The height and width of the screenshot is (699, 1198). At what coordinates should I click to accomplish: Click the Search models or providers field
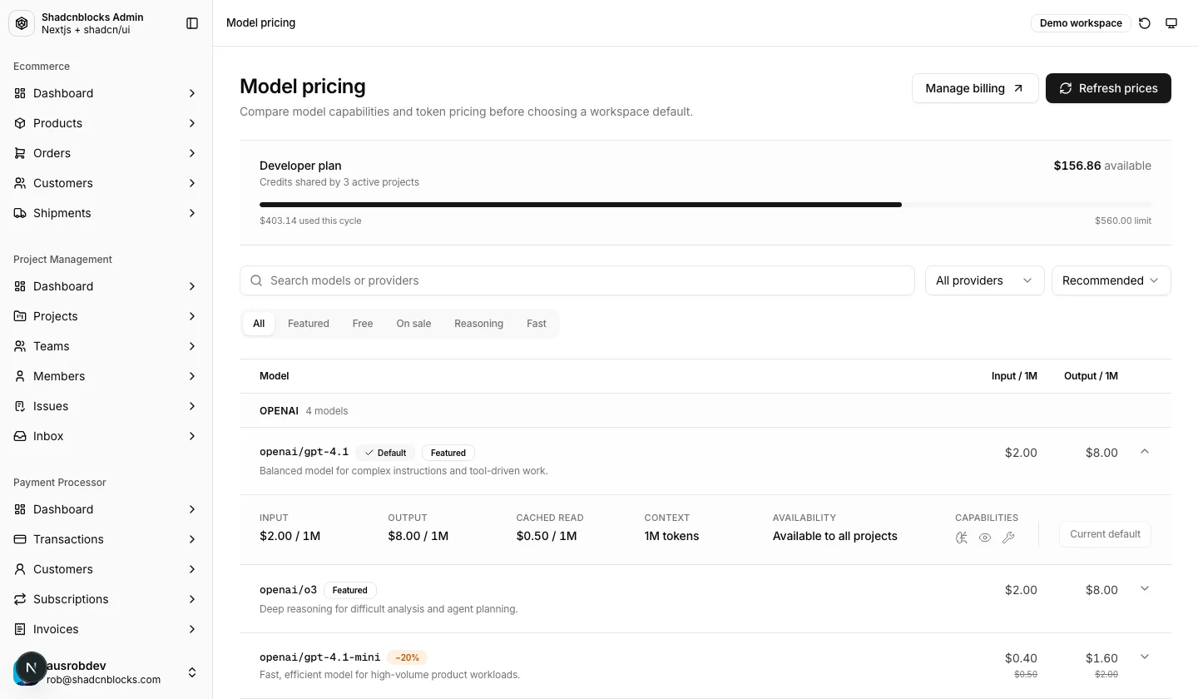577,280
